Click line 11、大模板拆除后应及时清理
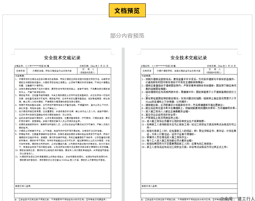 pyautogui.click(x=63, y=158)
